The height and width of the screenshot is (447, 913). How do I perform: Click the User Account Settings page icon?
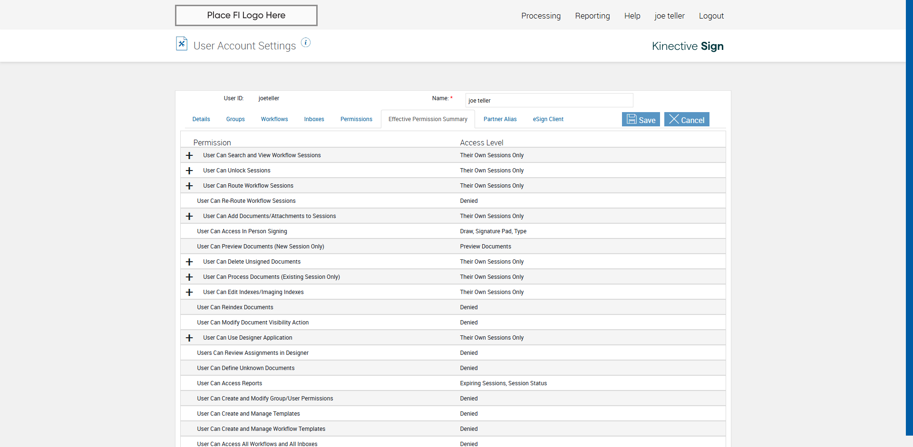click(x=182, y=44)
